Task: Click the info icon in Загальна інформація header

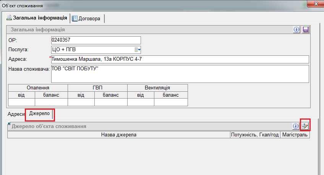Action: 296,30
